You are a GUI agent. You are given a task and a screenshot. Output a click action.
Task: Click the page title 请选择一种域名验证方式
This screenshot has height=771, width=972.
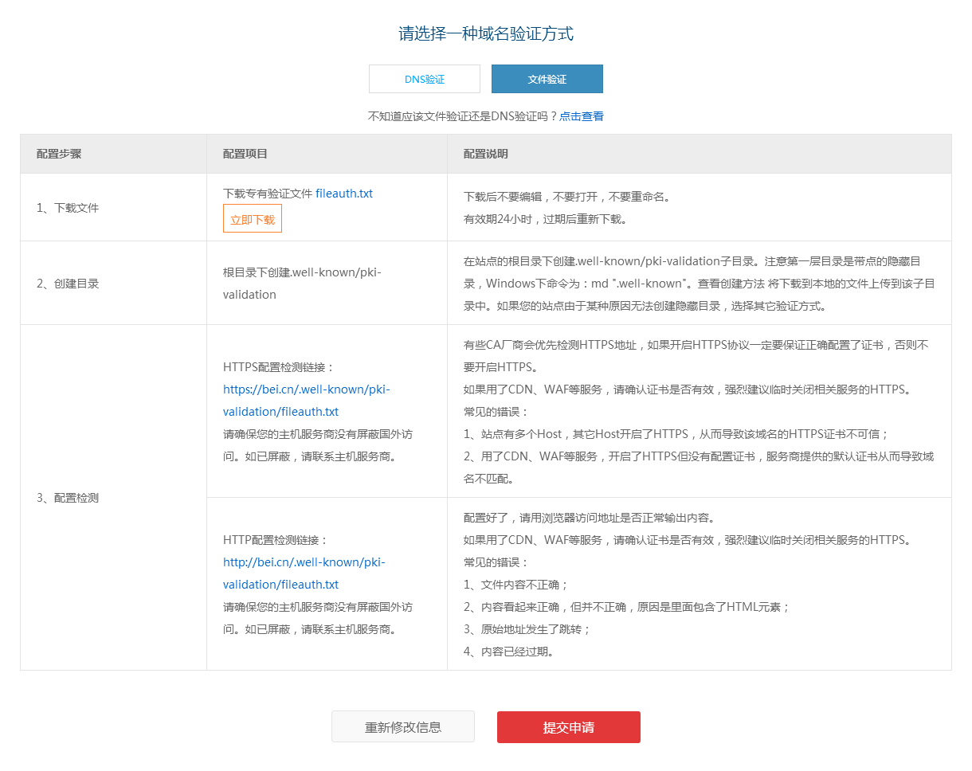(486, 33)
